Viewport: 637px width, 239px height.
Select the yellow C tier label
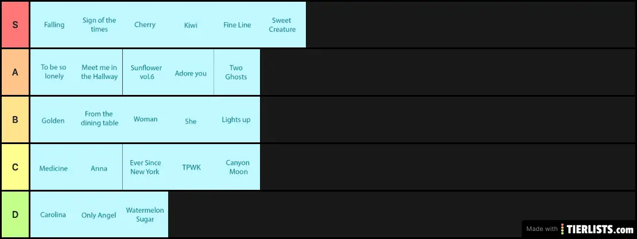(x=15, y=167)
